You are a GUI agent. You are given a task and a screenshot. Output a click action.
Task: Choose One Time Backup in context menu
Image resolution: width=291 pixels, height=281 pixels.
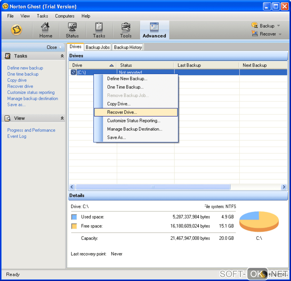(x=136, y=87)
